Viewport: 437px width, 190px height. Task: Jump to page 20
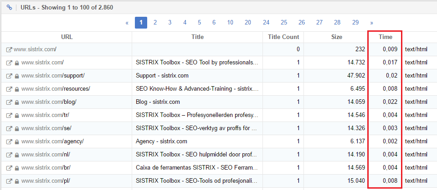248,23
